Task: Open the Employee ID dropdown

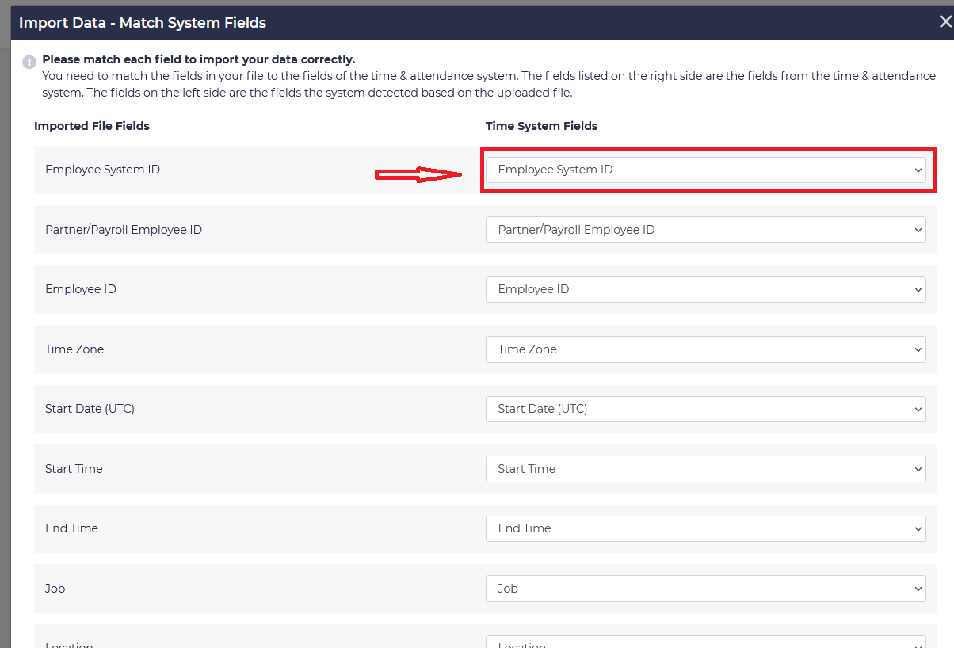Action: tap(705, 289)
